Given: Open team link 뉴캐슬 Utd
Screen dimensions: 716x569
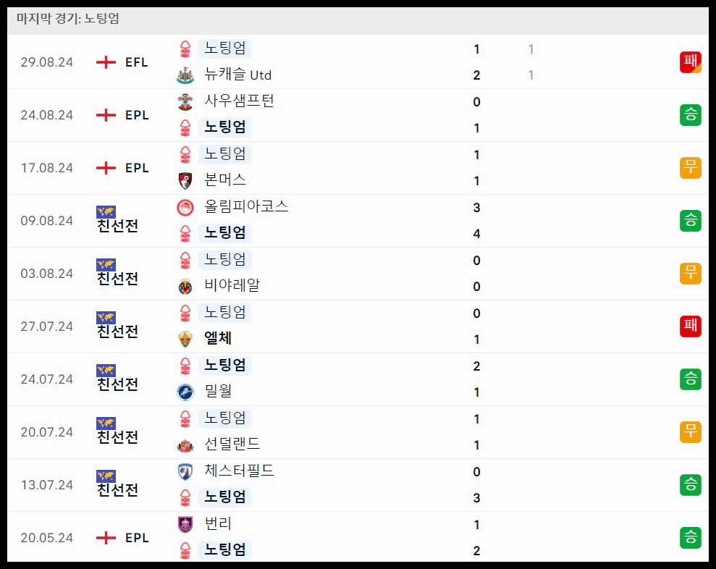Looking at the screenshot, I should [238, 75].
